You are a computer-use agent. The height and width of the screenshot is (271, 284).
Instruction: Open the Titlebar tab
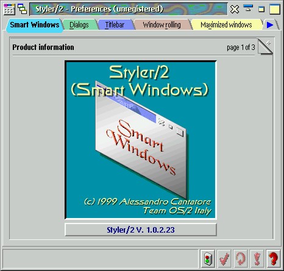pyautogui.click(x=115, y=25)
